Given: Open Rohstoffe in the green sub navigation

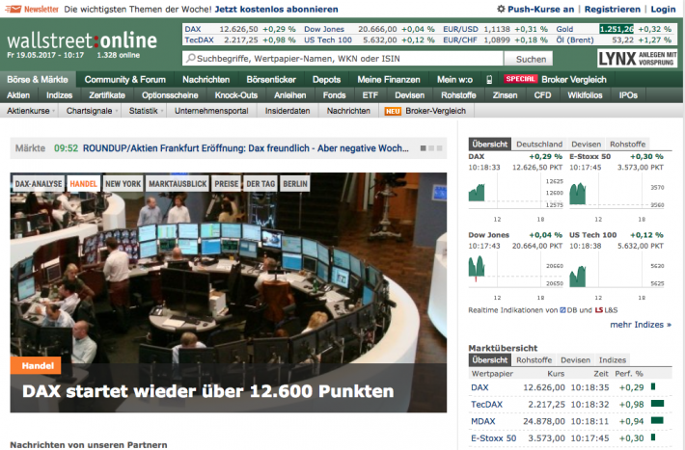Looking at the screenshot, I should pyautogui.click(x=458, y=95).
